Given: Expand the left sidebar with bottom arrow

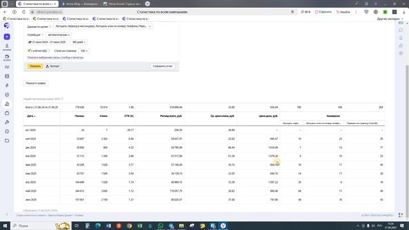Looking at the screenshot, I should click(x=7, y=215).
